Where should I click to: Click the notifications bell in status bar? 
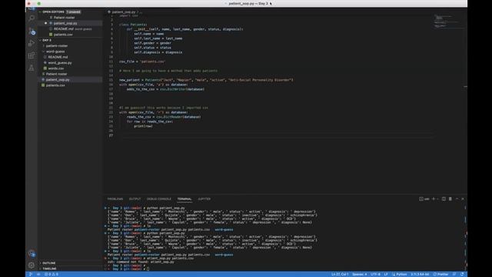point(462,274)
